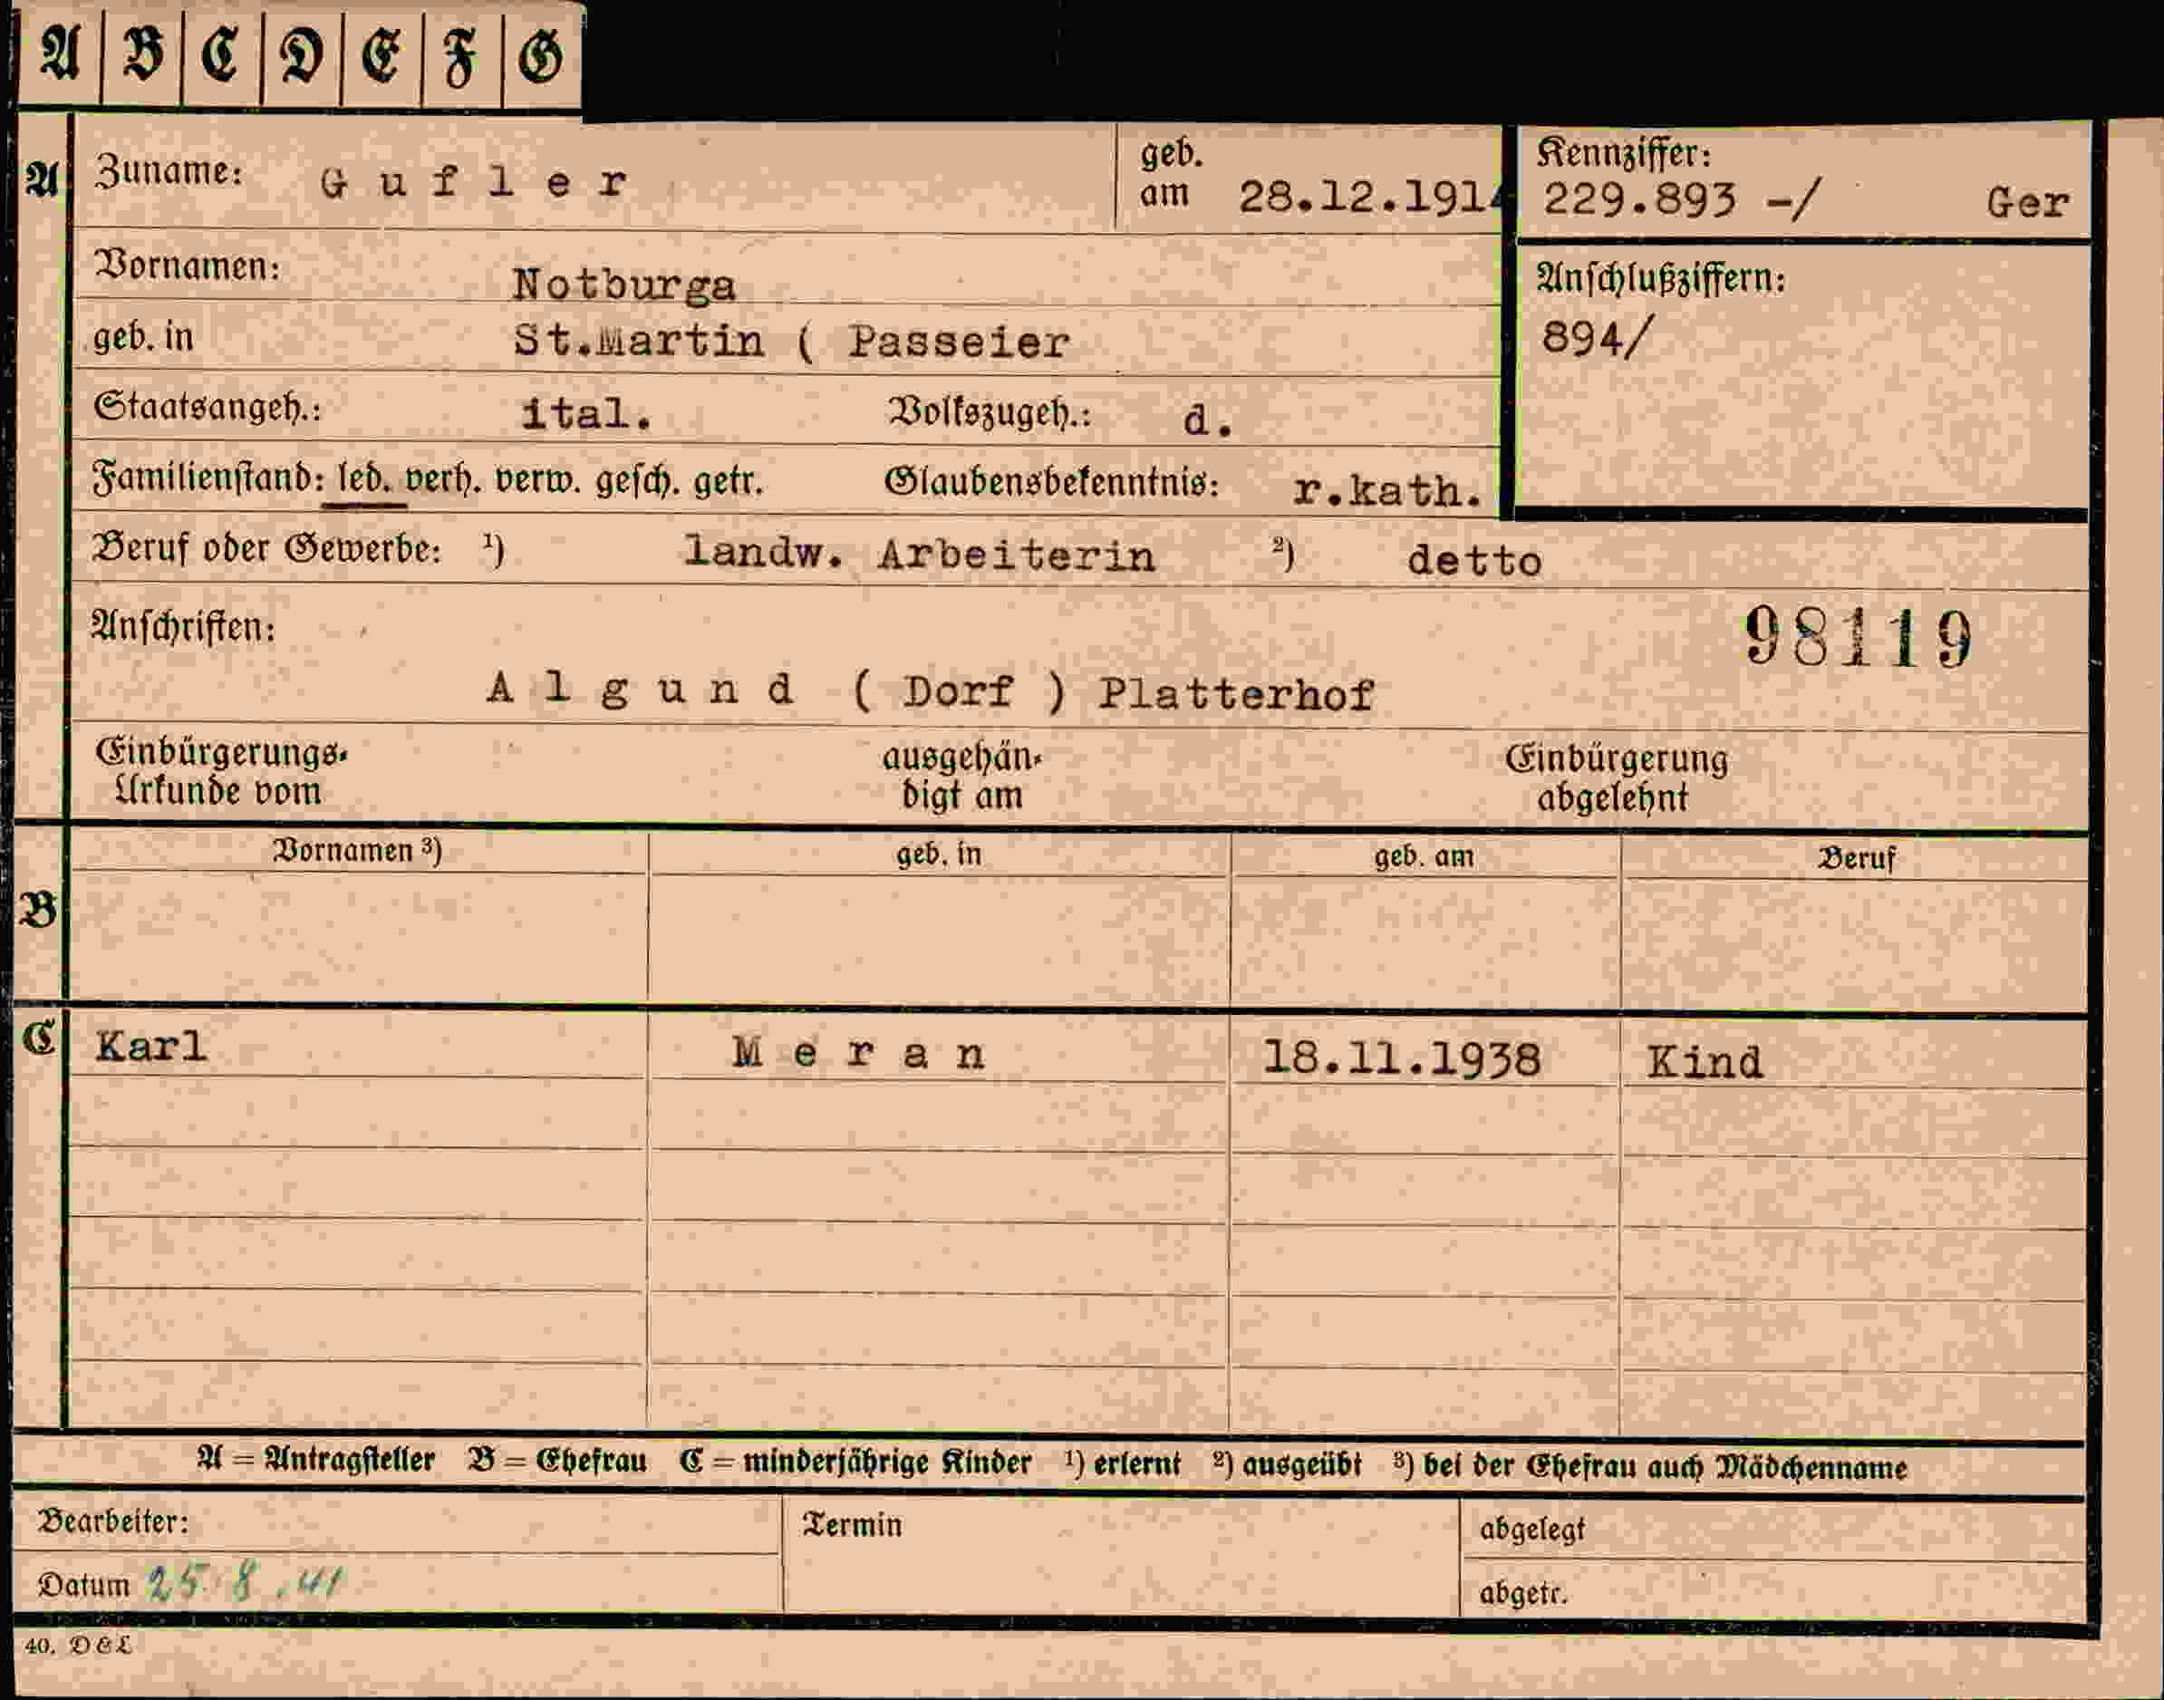Click the 'Anschriften:' label

tap(183, 627)
